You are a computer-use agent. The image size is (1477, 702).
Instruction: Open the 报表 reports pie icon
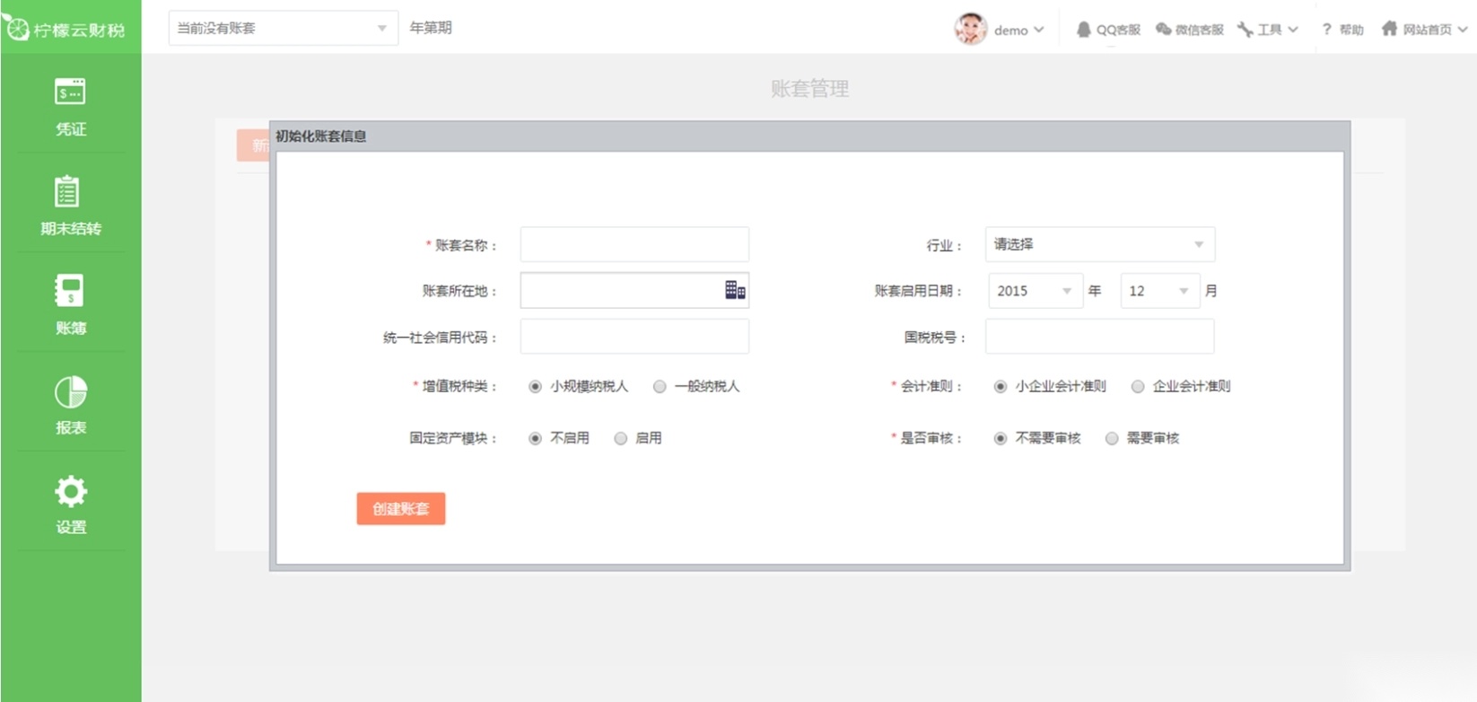(x=70, y=392)
